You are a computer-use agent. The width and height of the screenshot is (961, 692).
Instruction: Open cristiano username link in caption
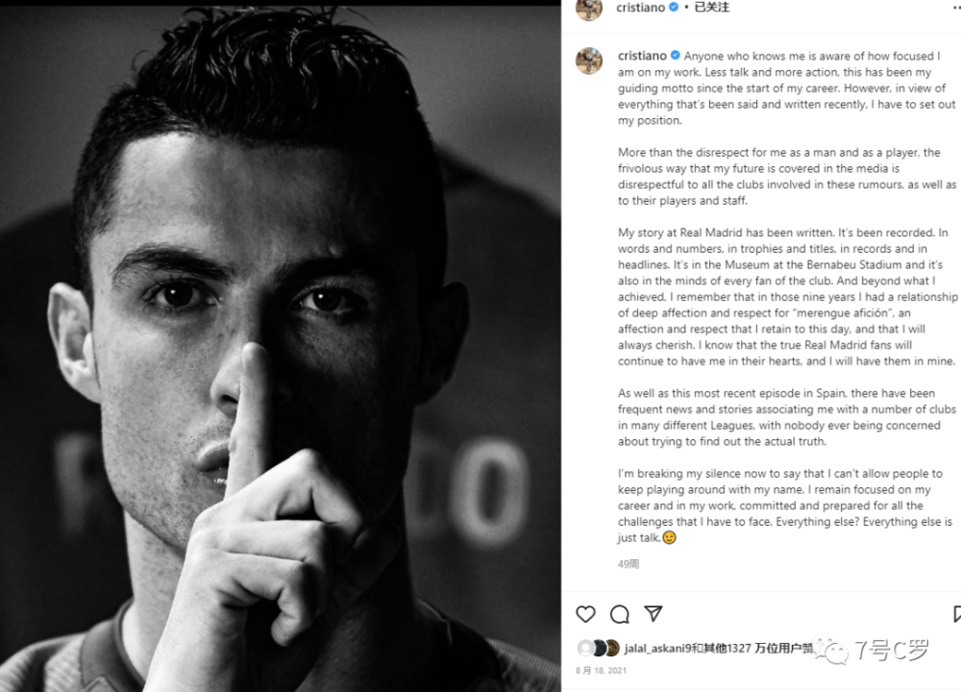(642, 56)
